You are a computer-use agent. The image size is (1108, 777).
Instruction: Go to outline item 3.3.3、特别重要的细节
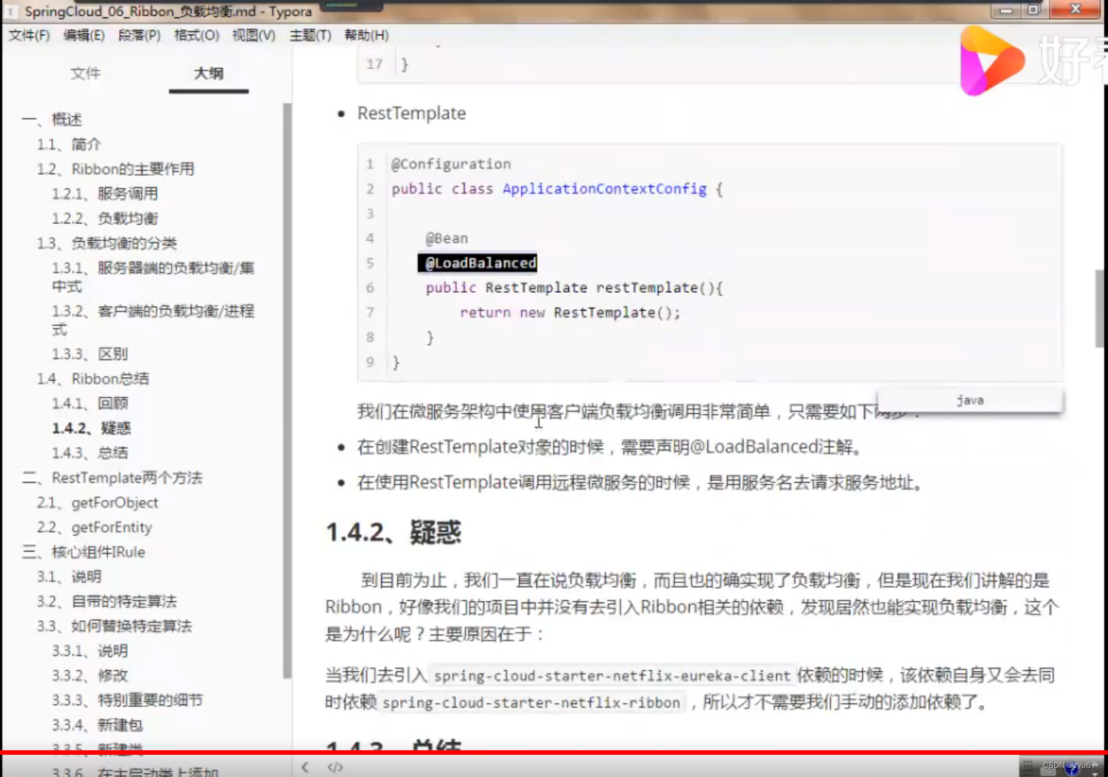coord(128,700)
